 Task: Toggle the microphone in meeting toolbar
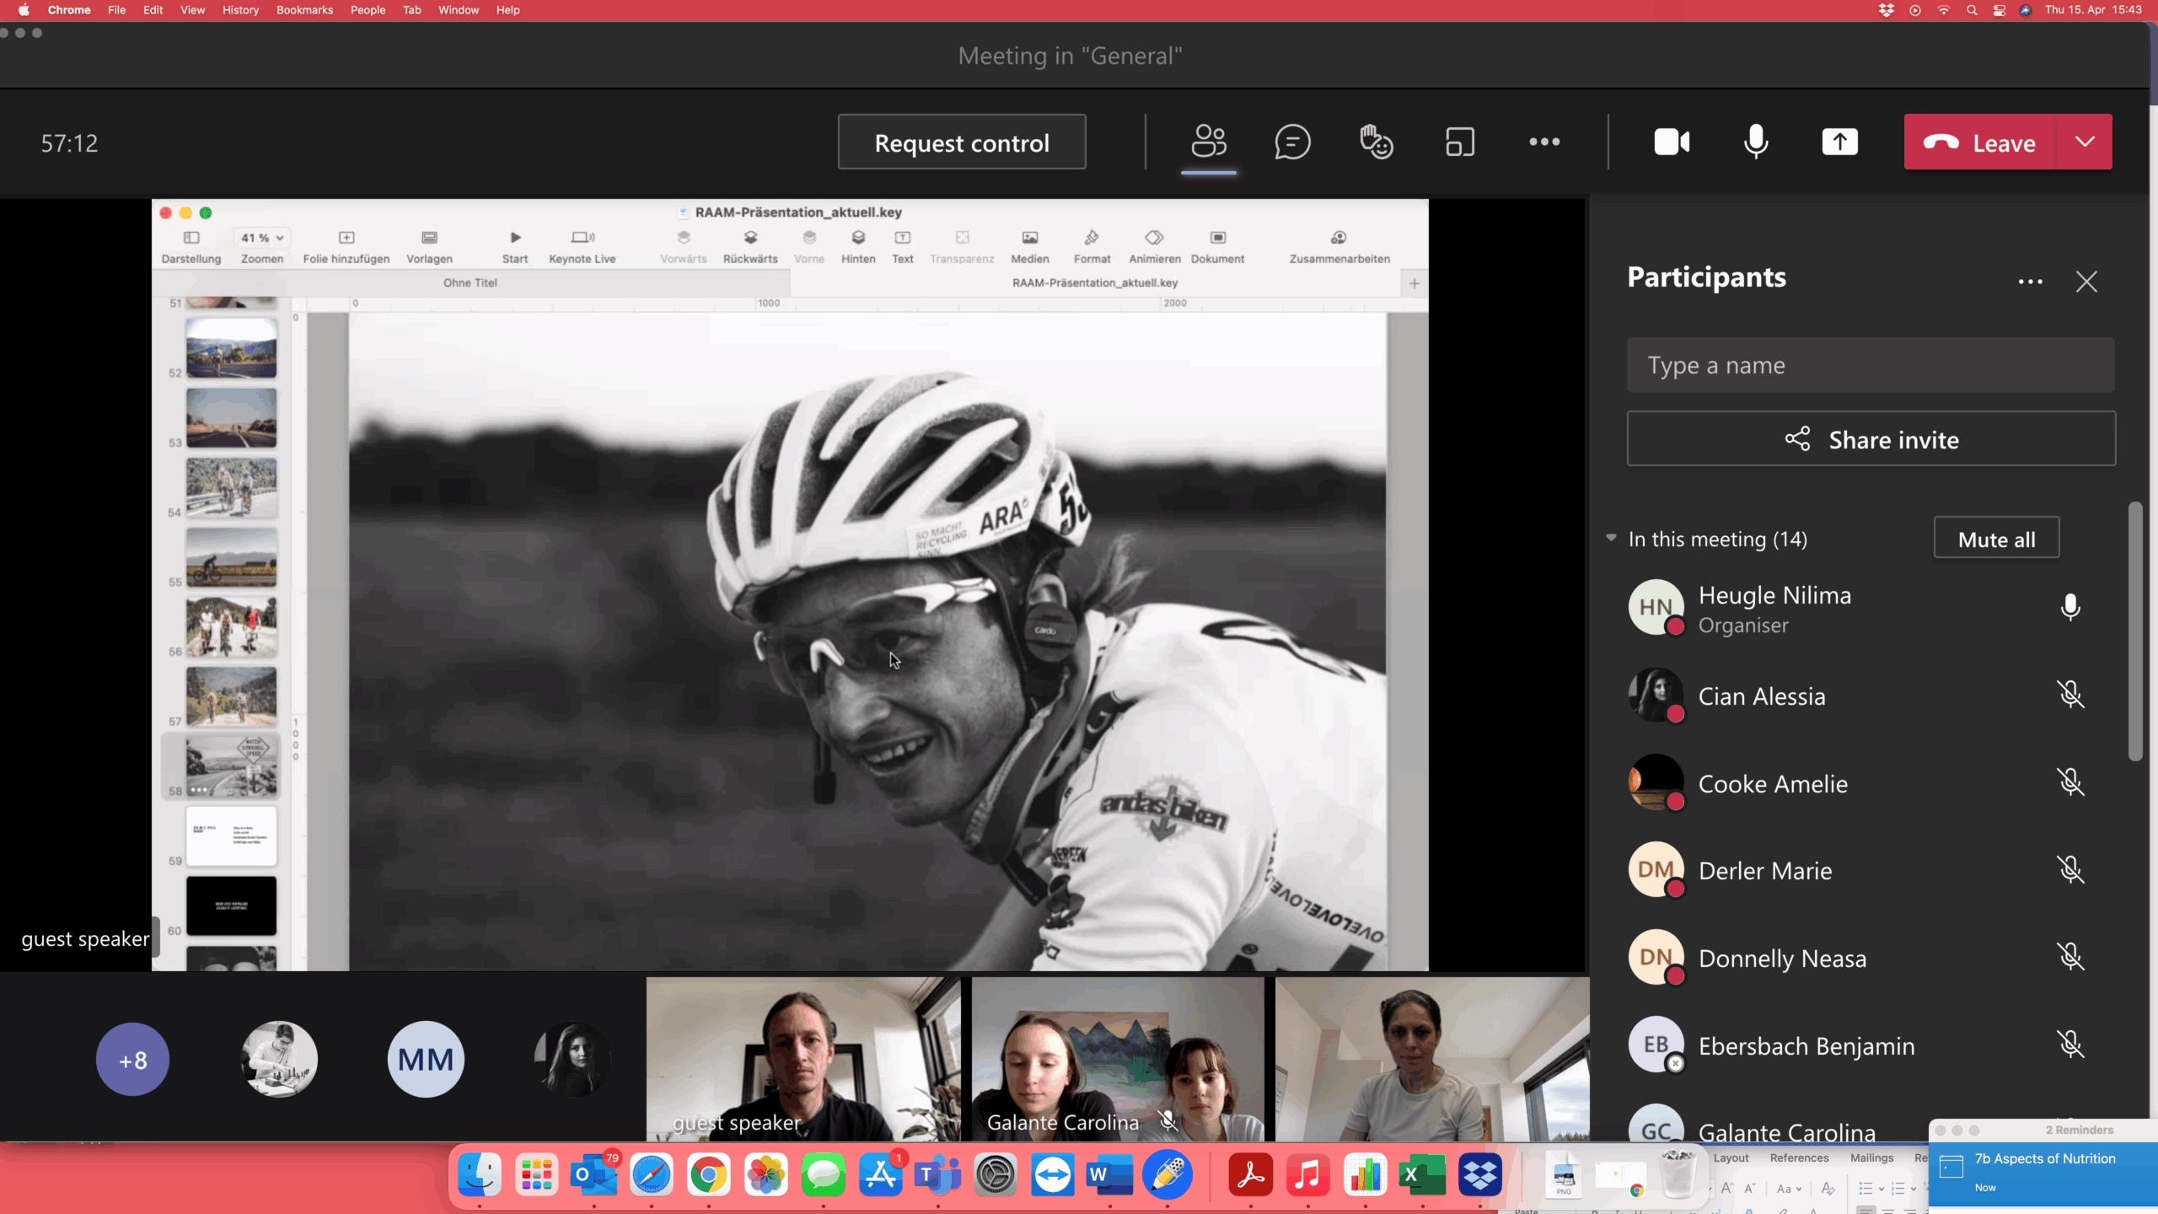[1756, 142]
